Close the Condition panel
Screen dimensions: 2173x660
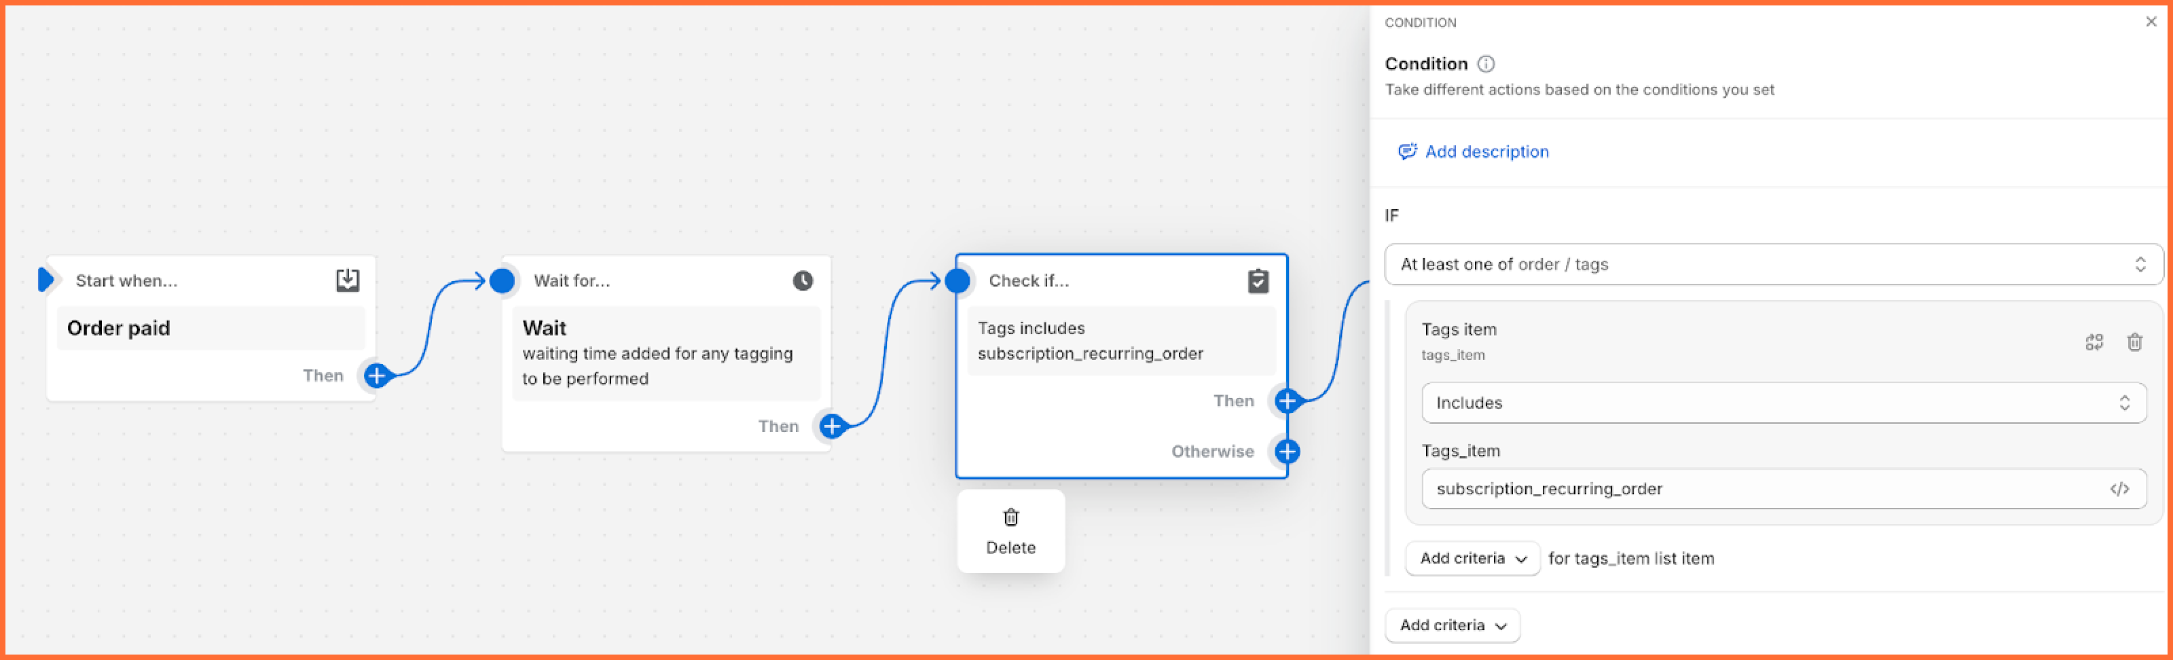point(2152,21)
